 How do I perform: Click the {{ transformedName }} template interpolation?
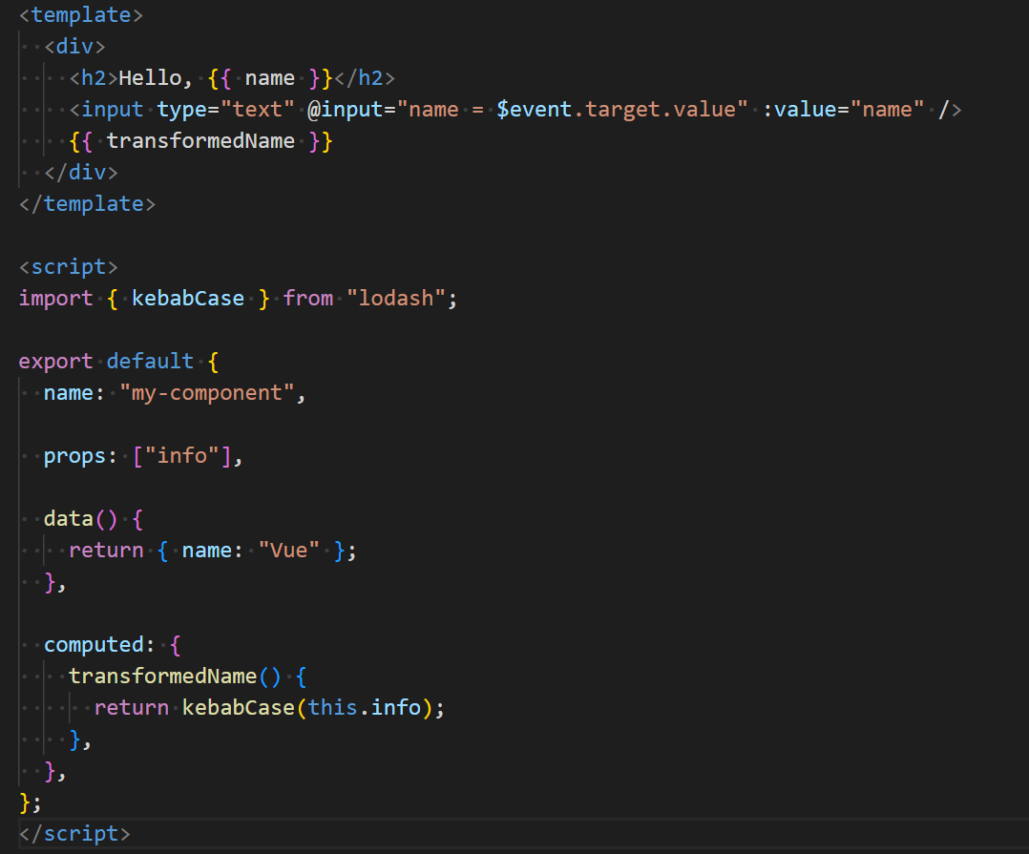200,141
